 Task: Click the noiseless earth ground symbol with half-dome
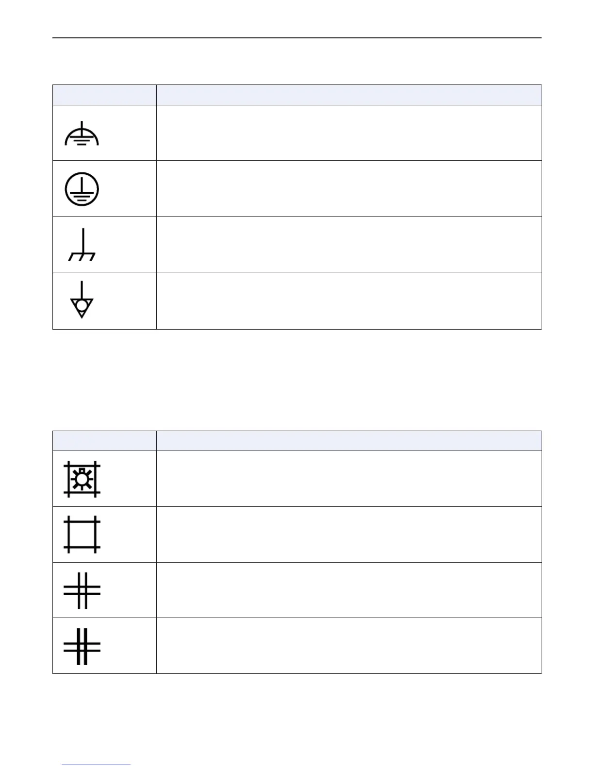coord(82,134)
